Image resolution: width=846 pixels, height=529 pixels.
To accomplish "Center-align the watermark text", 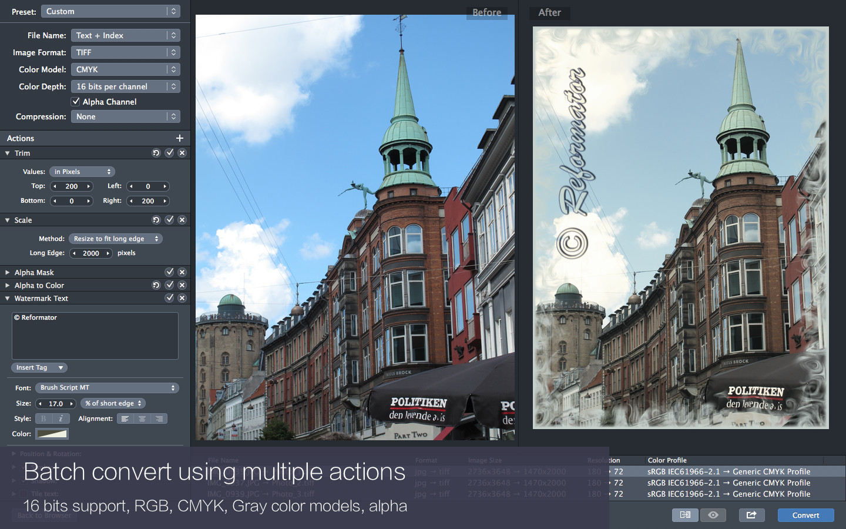I will pos(142,418).
